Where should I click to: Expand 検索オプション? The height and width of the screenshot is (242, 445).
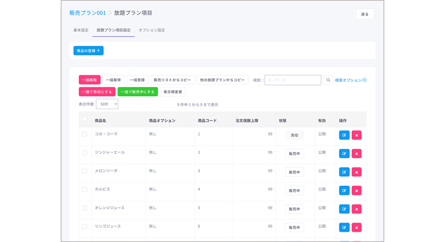click(x=351, y=80)
